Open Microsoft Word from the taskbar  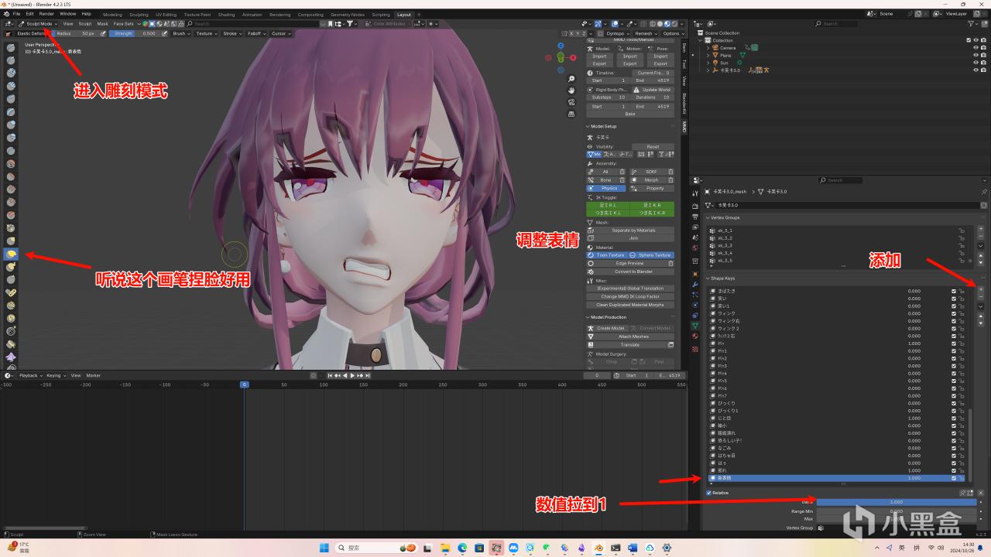click(x=633, y=548)
